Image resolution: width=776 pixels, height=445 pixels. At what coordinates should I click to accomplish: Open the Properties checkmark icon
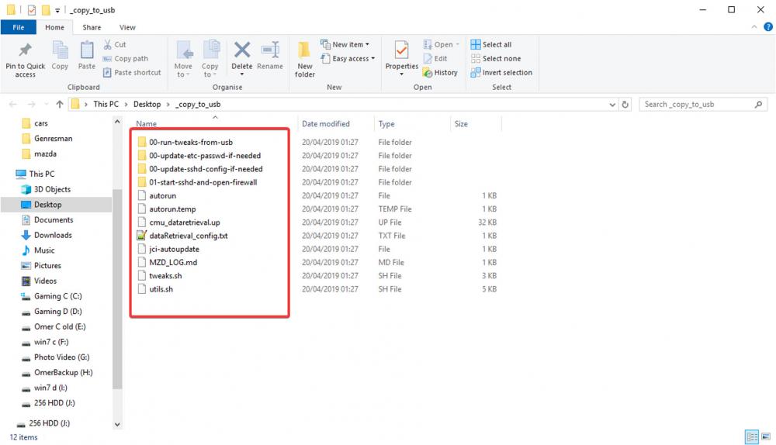pyautogui.click(x=401, y=50)
